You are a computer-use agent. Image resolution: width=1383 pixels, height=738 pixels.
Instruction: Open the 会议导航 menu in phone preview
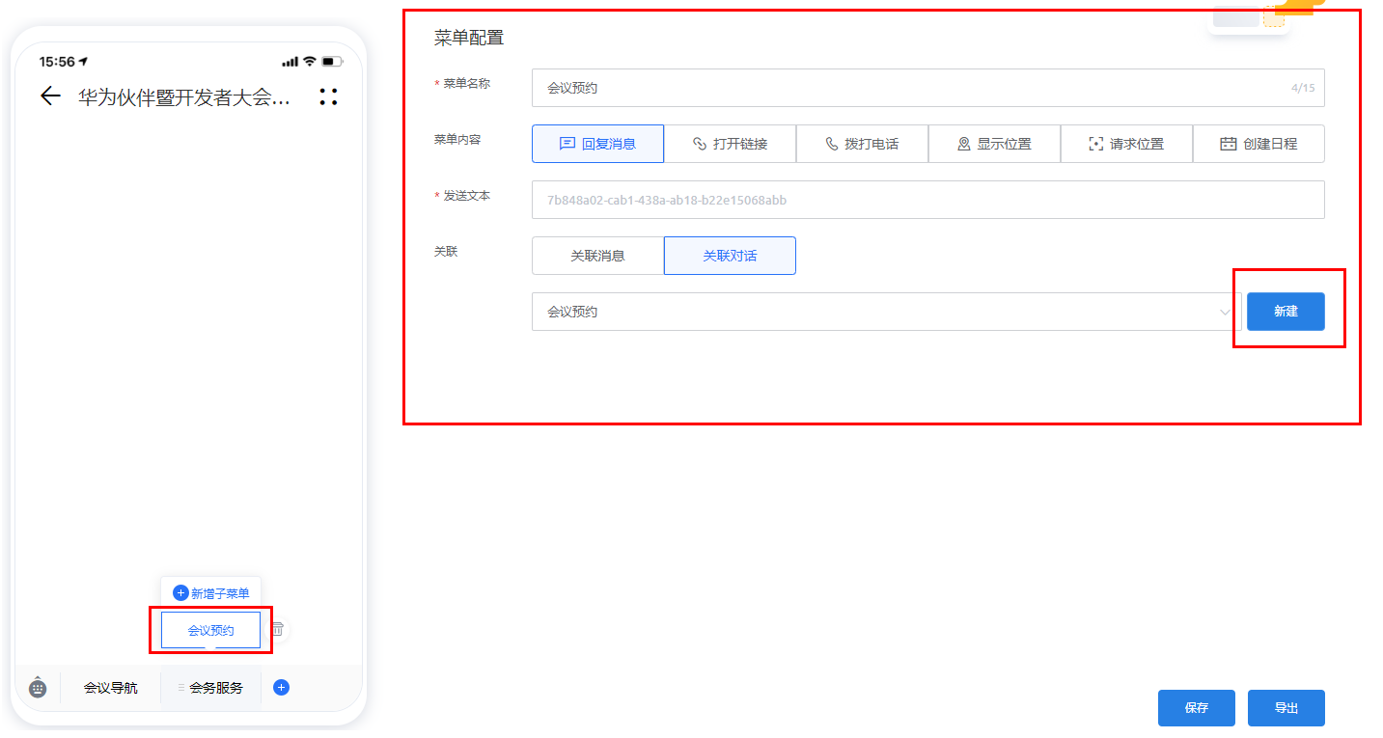(110, 688)
